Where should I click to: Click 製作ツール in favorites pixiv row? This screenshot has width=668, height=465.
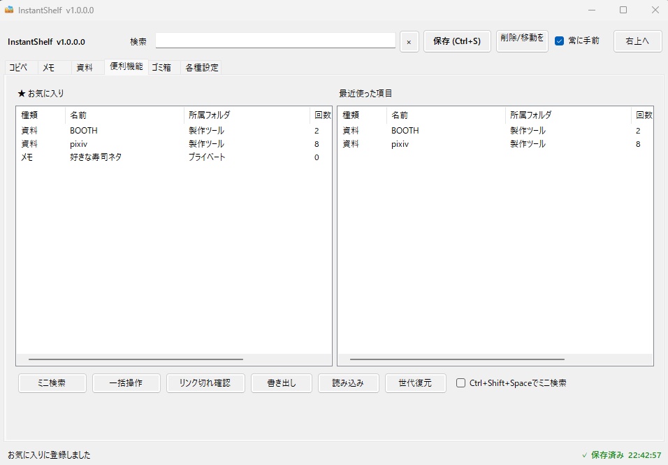(x=206, y=144)
